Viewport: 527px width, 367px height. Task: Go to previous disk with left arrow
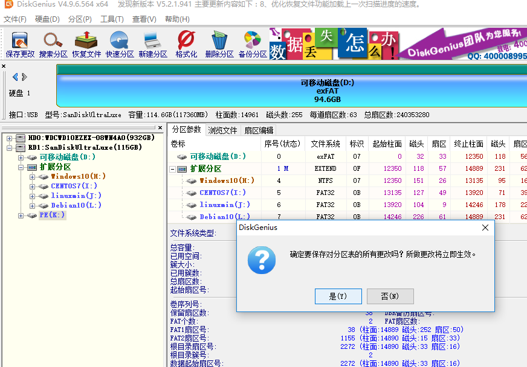point(15,77)
